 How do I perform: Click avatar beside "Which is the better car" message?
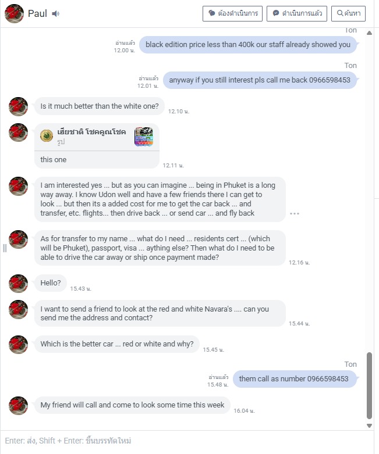[x=19, y=344]
